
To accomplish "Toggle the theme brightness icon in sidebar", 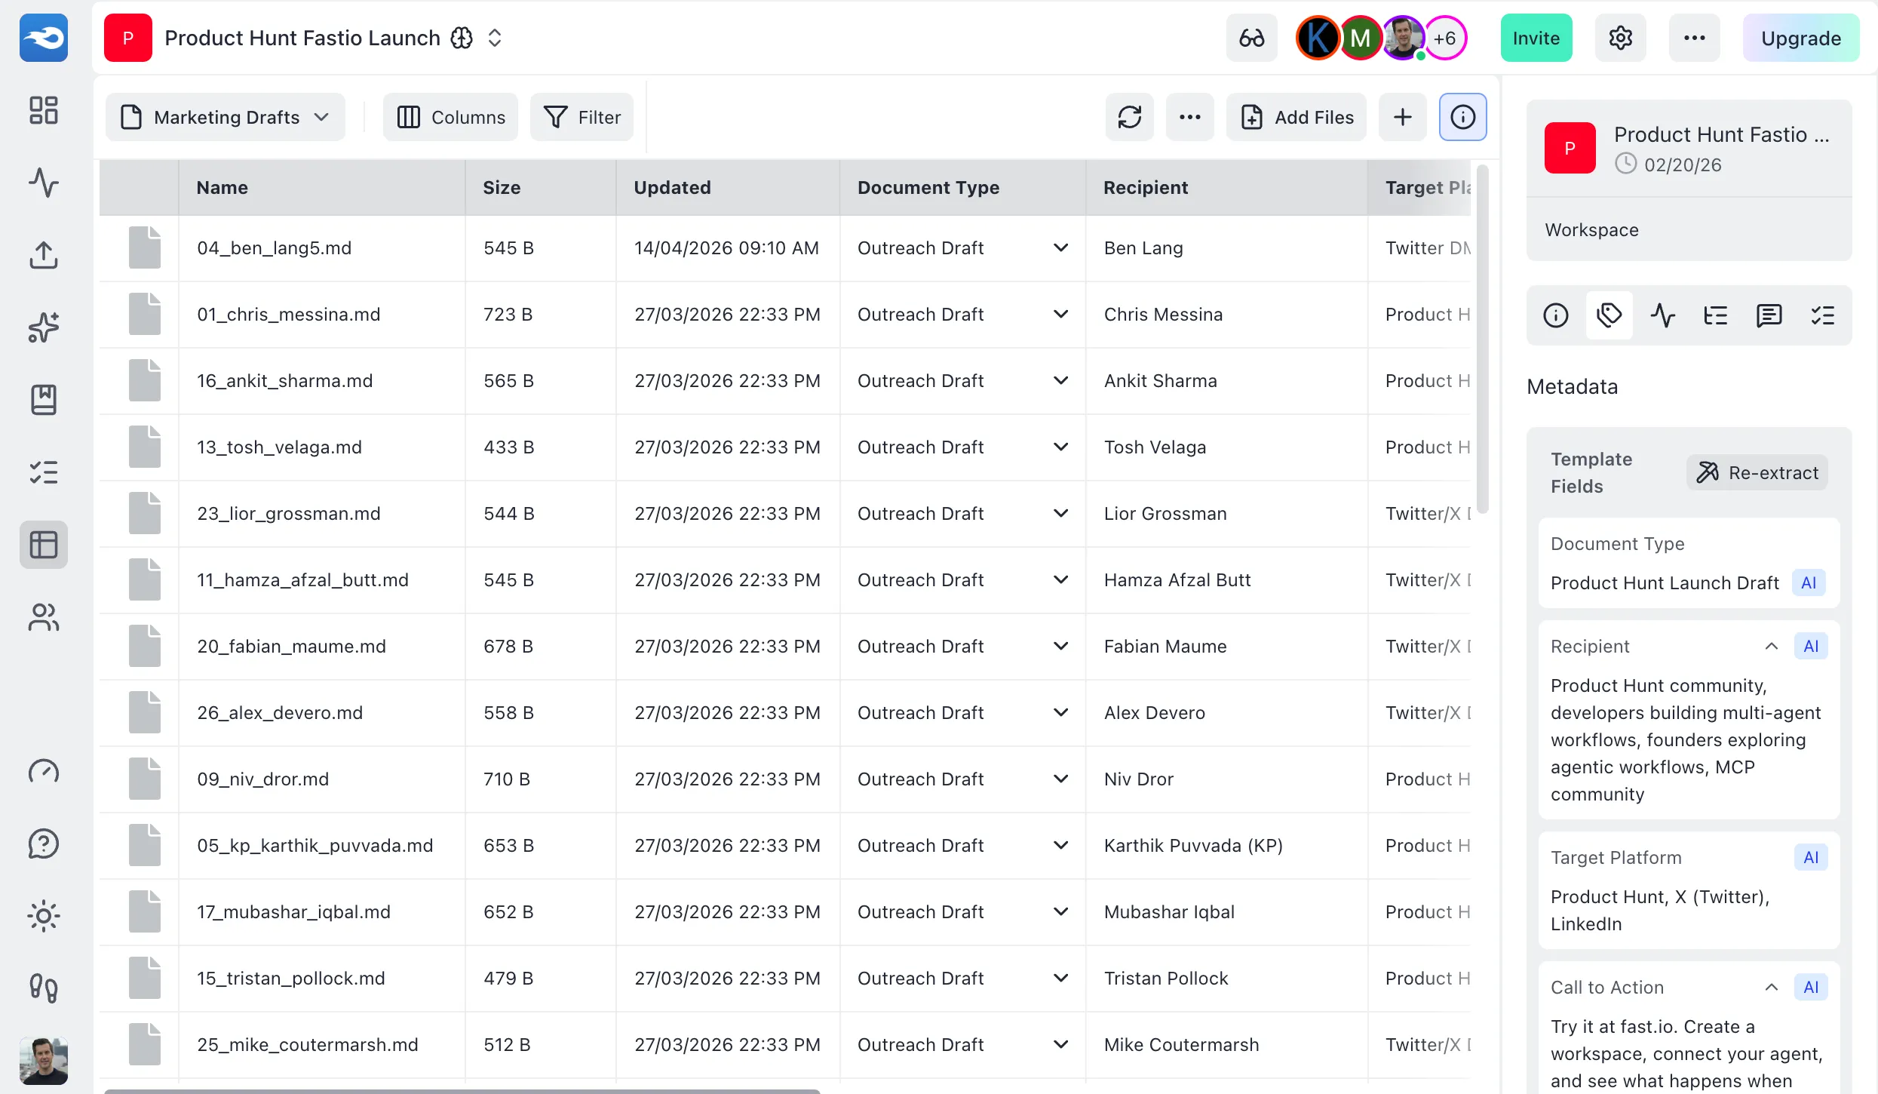I will coord(43,916).
